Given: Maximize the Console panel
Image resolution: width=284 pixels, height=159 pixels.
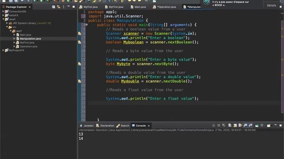Looking at the screenshot, I should coord(280,125).
